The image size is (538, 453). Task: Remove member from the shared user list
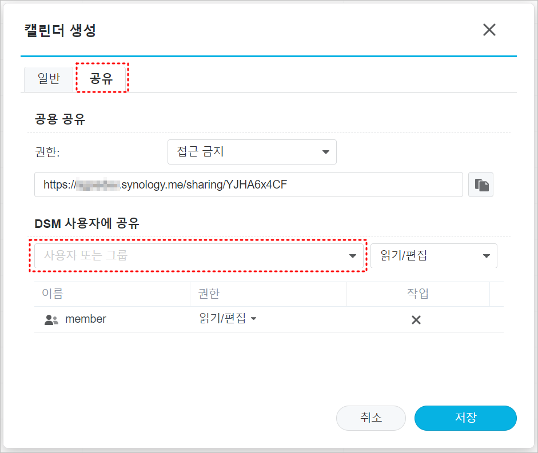416,320
